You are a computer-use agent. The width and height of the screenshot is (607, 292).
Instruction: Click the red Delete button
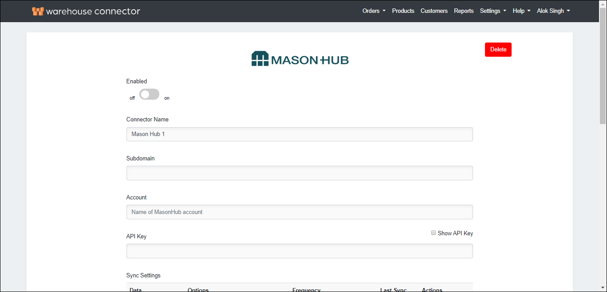(498, 49)
